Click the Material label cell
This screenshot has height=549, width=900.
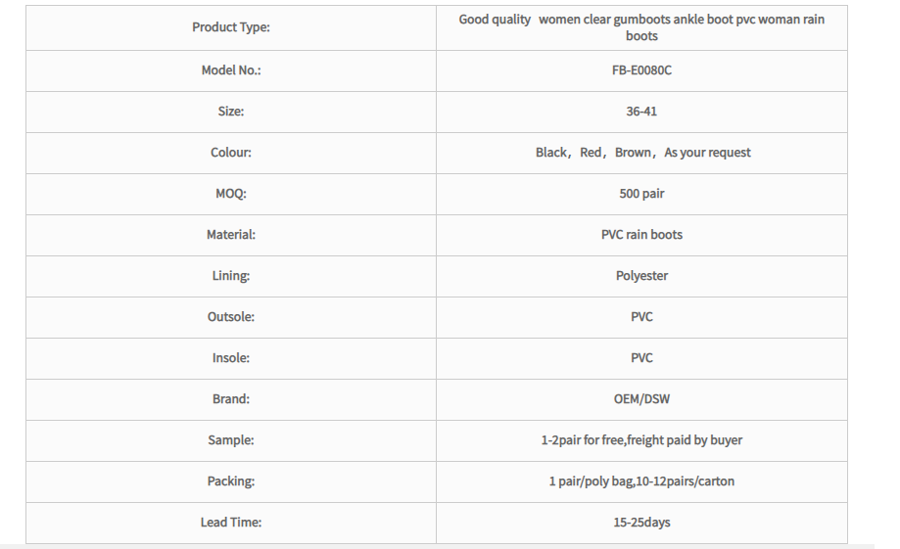click(231, 235)
